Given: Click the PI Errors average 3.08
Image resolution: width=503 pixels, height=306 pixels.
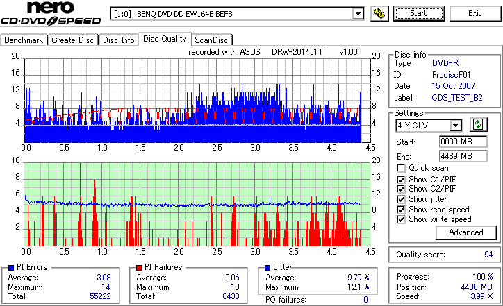Looking at the screenshot, I should [104, 277].
